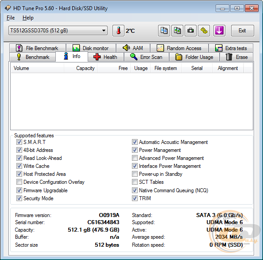Click the standard value SATA 3 (6.0 Gb/s)
Screen dimensions: 263x260
click(x=220, y=215)
